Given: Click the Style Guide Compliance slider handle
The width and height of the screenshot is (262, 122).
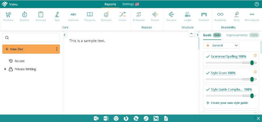Looking at the screenshot, I should point(252,96).
